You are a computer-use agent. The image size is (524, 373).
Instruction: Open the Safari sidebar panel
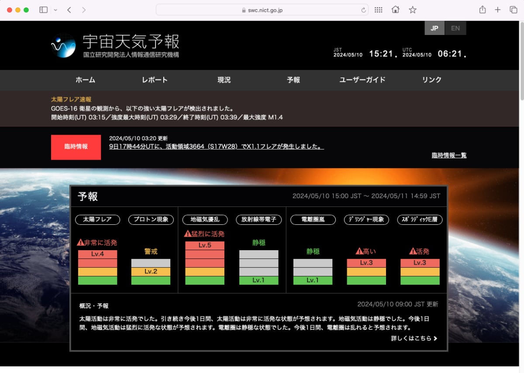pos(43,9)
